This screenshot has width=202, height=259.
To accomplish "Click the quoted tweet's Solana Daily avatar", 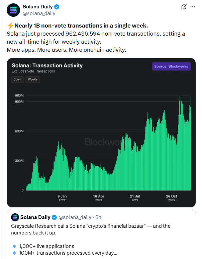I will [x=15, y=217].
